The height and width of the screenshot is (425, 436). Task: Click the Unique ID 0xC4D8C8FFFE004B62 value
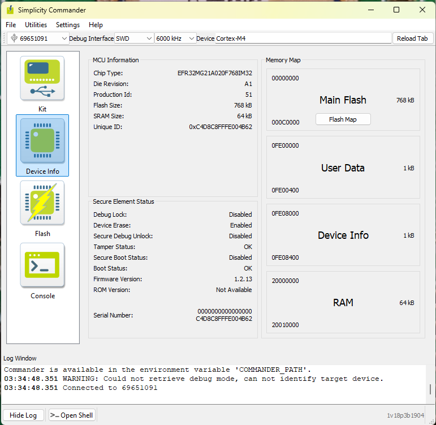tap(221, 127)
